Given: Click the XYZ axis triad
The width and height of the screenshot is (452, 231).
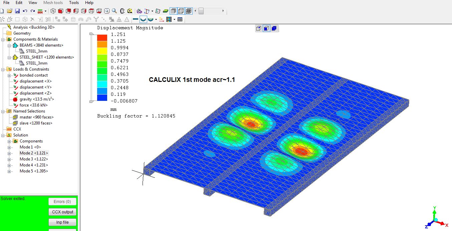Looking at the screenshot, I should point(435,218).
